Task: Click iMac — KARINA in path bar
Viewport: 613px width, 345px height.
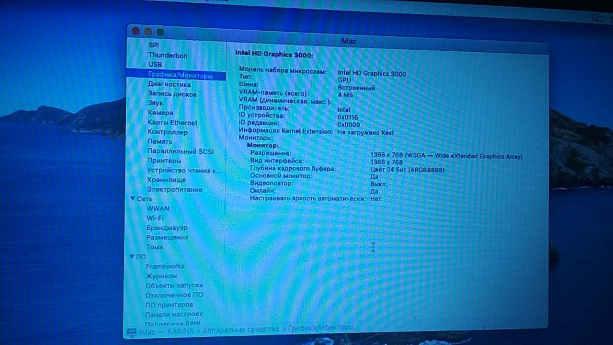Action: tap(167, 331)
